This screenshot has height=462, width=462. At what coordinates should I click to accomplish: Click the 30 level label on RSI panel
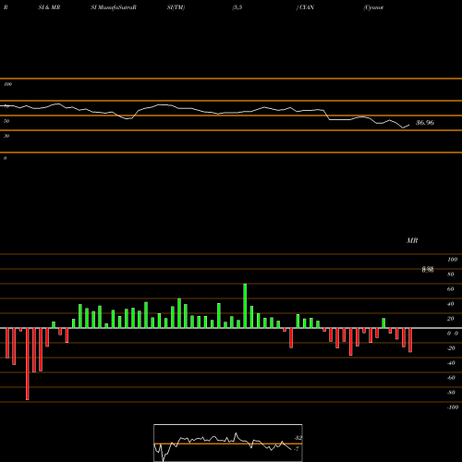[x=6, y=136]
